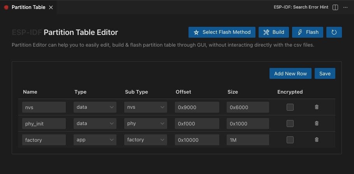Screen dimensions: 354x174
Task: Add a new row to the table
Action: pos(291,73)
